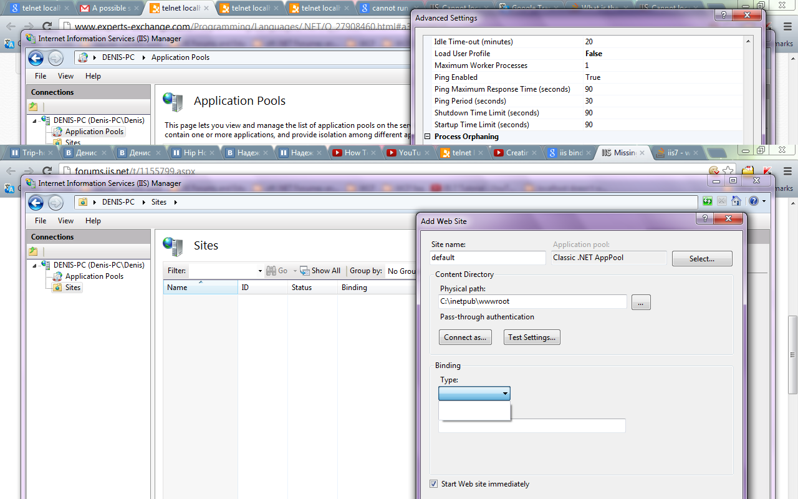Click the Physical path input field
This screenshot has height=499, width=798.
tap(533, 301)
